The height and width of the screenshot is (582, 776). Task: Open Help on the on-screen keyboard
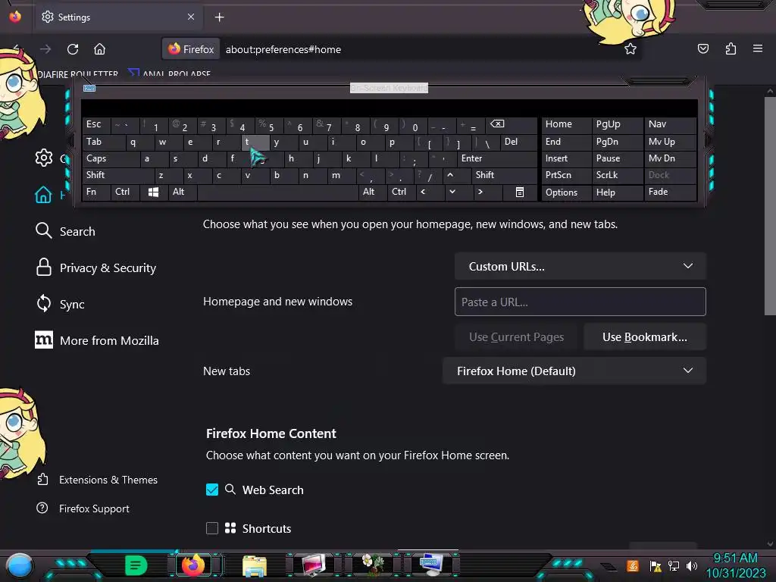coord(617,192)
